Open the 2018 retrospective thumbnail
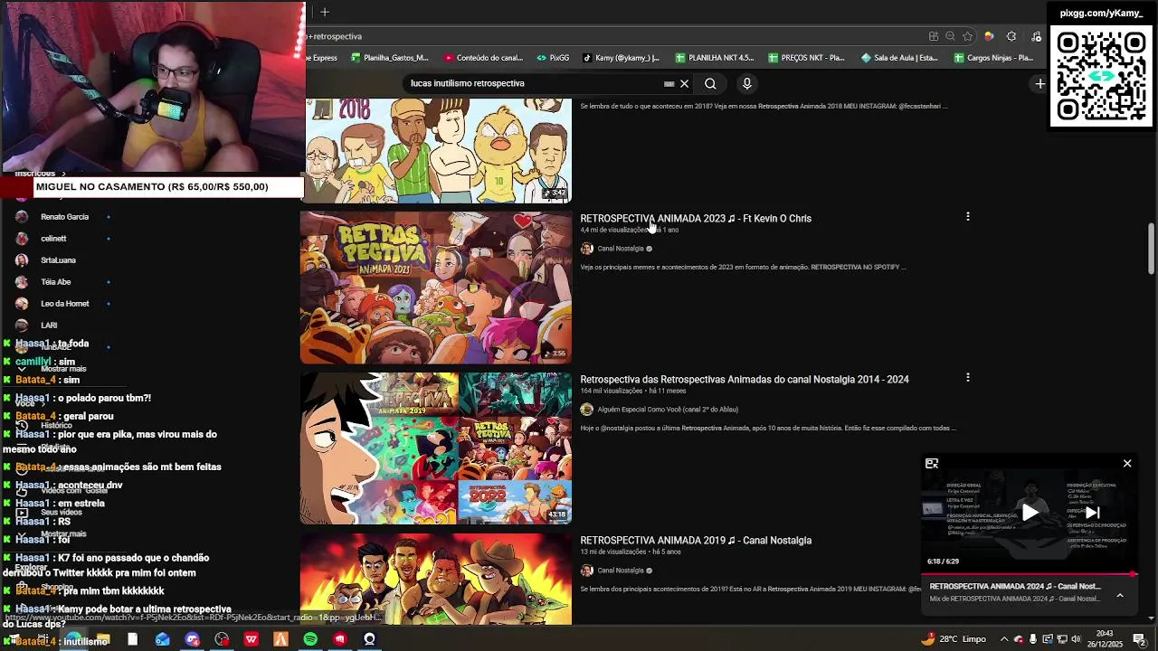The width and height of the screenshot is (1158, 651). click(x=436, y=150)
